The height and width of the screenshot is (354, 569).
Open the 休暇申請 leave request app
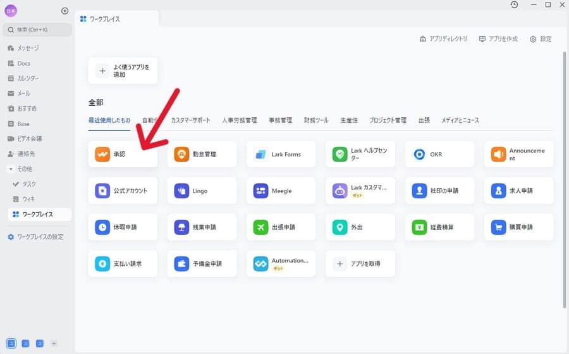123,227
